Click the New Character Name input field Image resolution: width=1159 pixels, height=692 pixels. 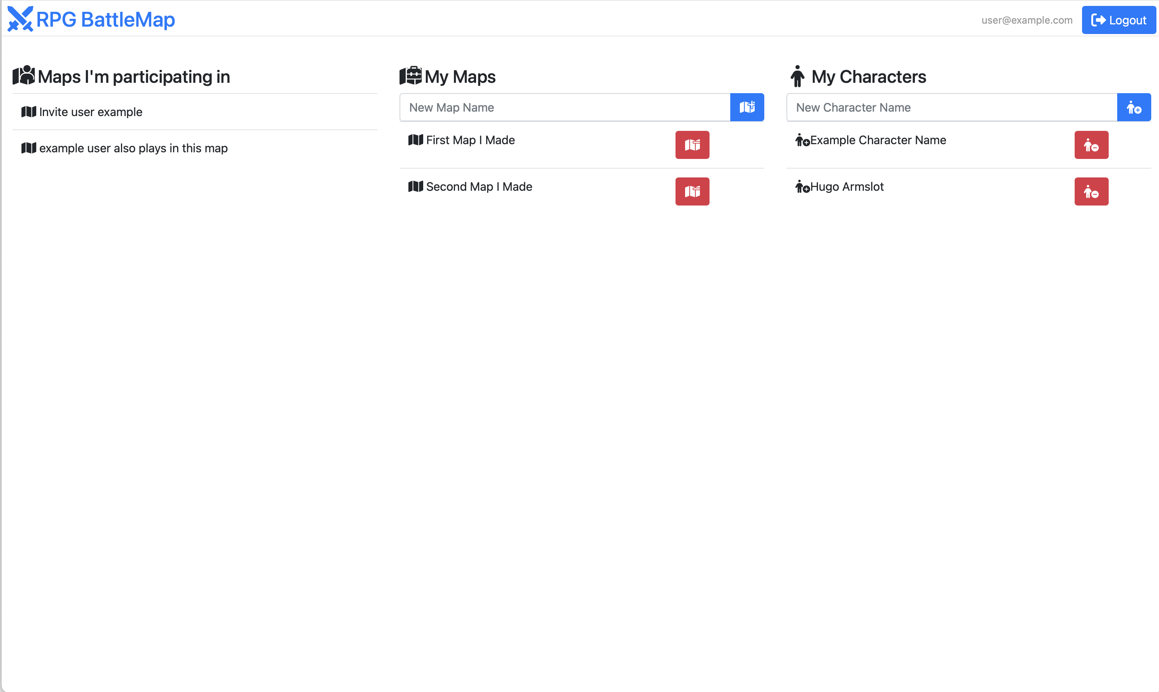947,107
